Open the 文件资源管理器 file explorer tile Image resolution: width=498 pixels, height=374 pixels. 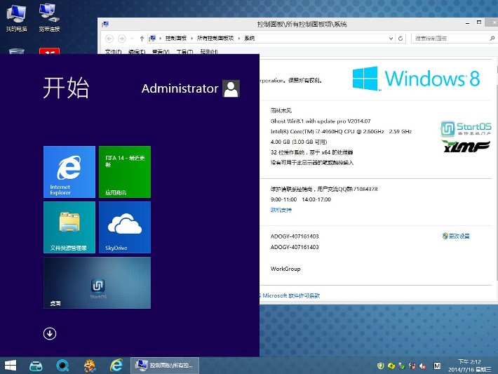(x=69, y=227)
